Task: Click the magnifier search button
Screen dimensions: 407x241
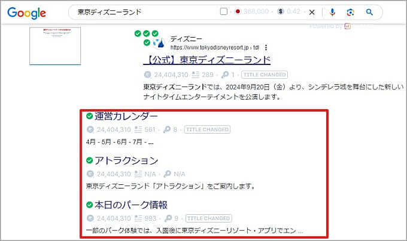Action: (x=369, y=12)
